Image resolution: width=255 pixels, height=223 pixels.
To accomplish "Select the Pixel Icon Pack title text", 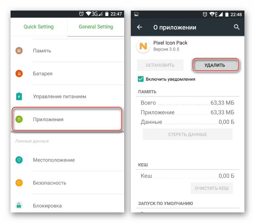I will click(170, 43).
